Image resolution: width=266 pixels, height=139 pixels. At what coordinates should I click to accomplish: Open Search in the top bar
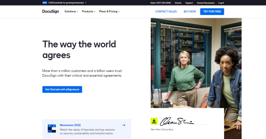(178, 3)
